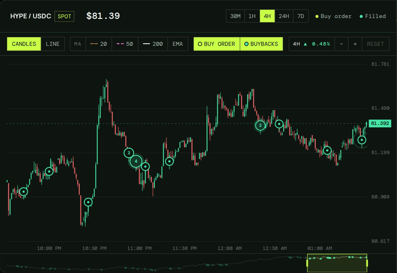Switch timeframe to 30M

pyautogui.click(x=235, y=16)
